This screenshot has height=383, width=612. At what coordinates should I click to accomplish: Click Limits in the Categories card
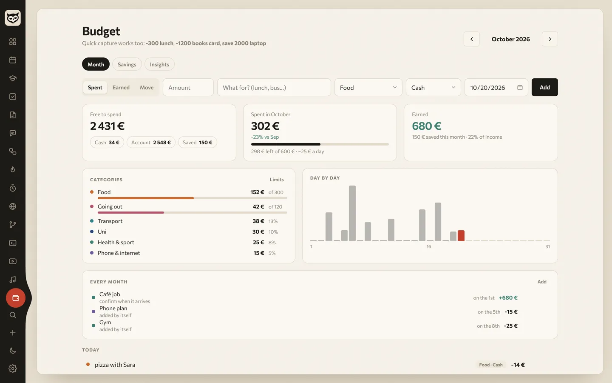click(277, 180)
